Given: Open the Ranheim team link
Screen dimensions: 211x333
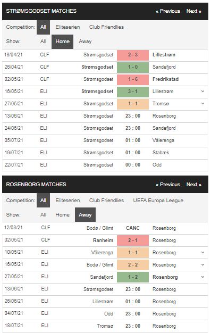Looking at the screenshot, I should click(103, 240).
